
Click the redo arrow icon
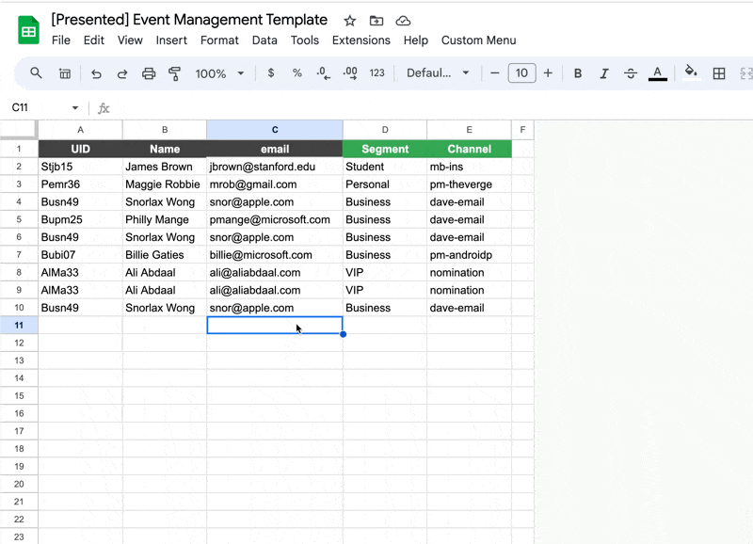[122, 73]
